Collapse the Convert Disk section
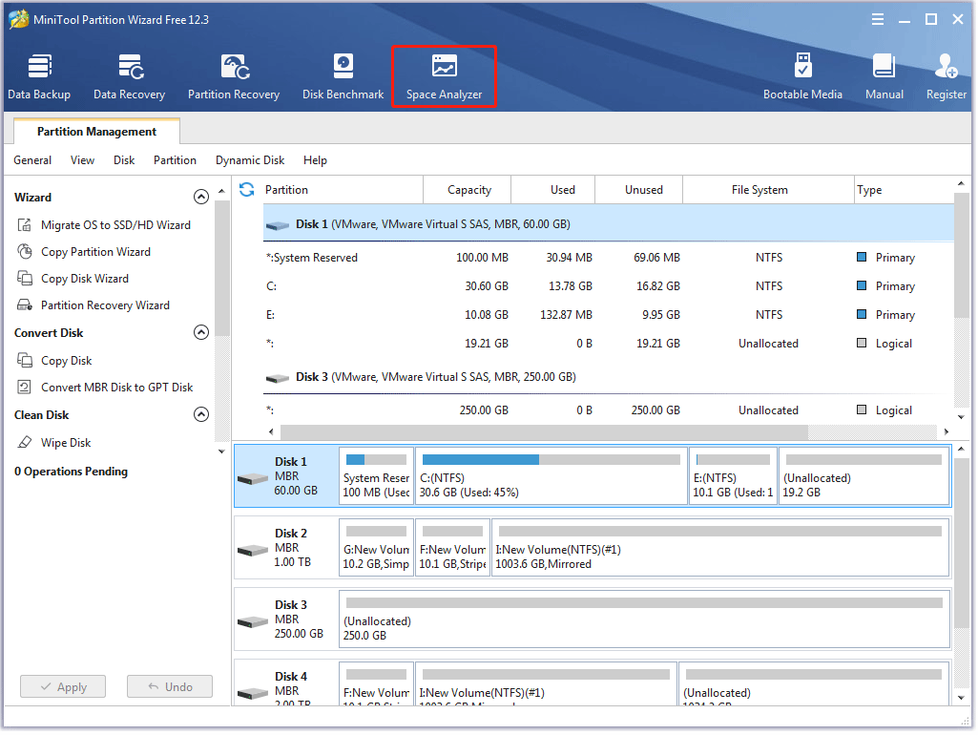The height and width of the screenshot is (735, 978). tap(201, 333)
